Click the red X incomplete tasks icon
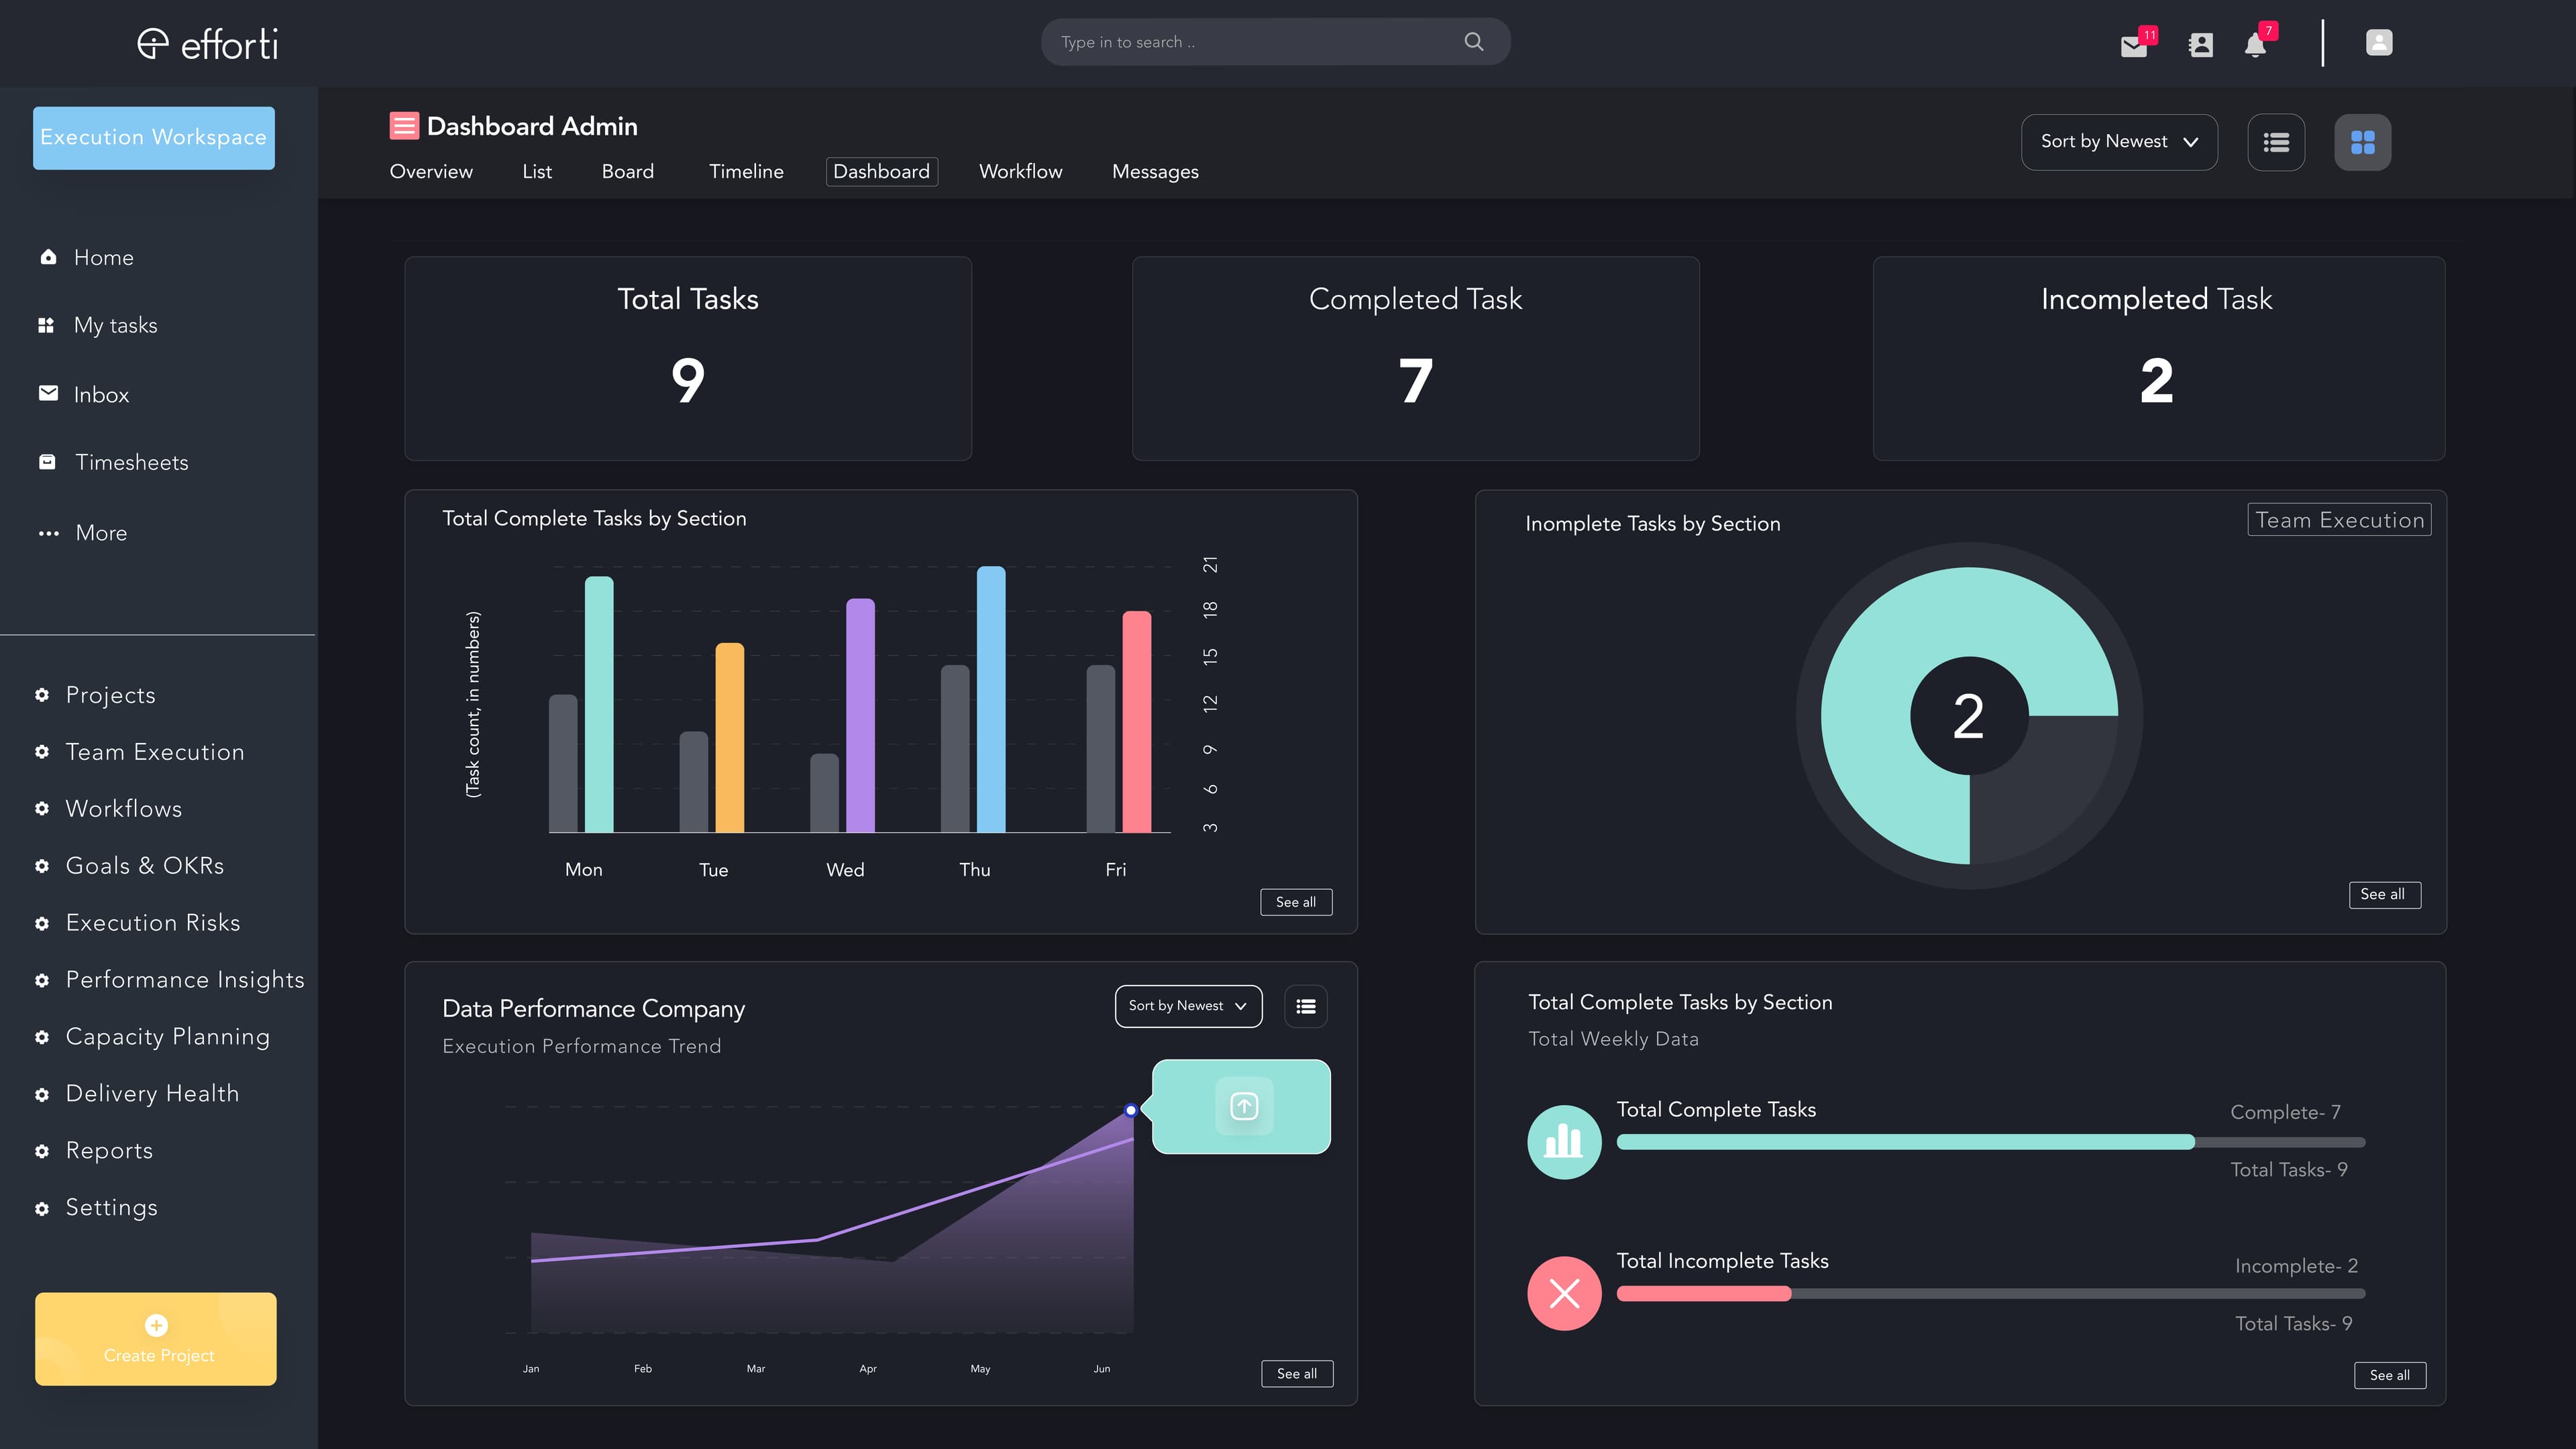 tap(1564, 1293)
